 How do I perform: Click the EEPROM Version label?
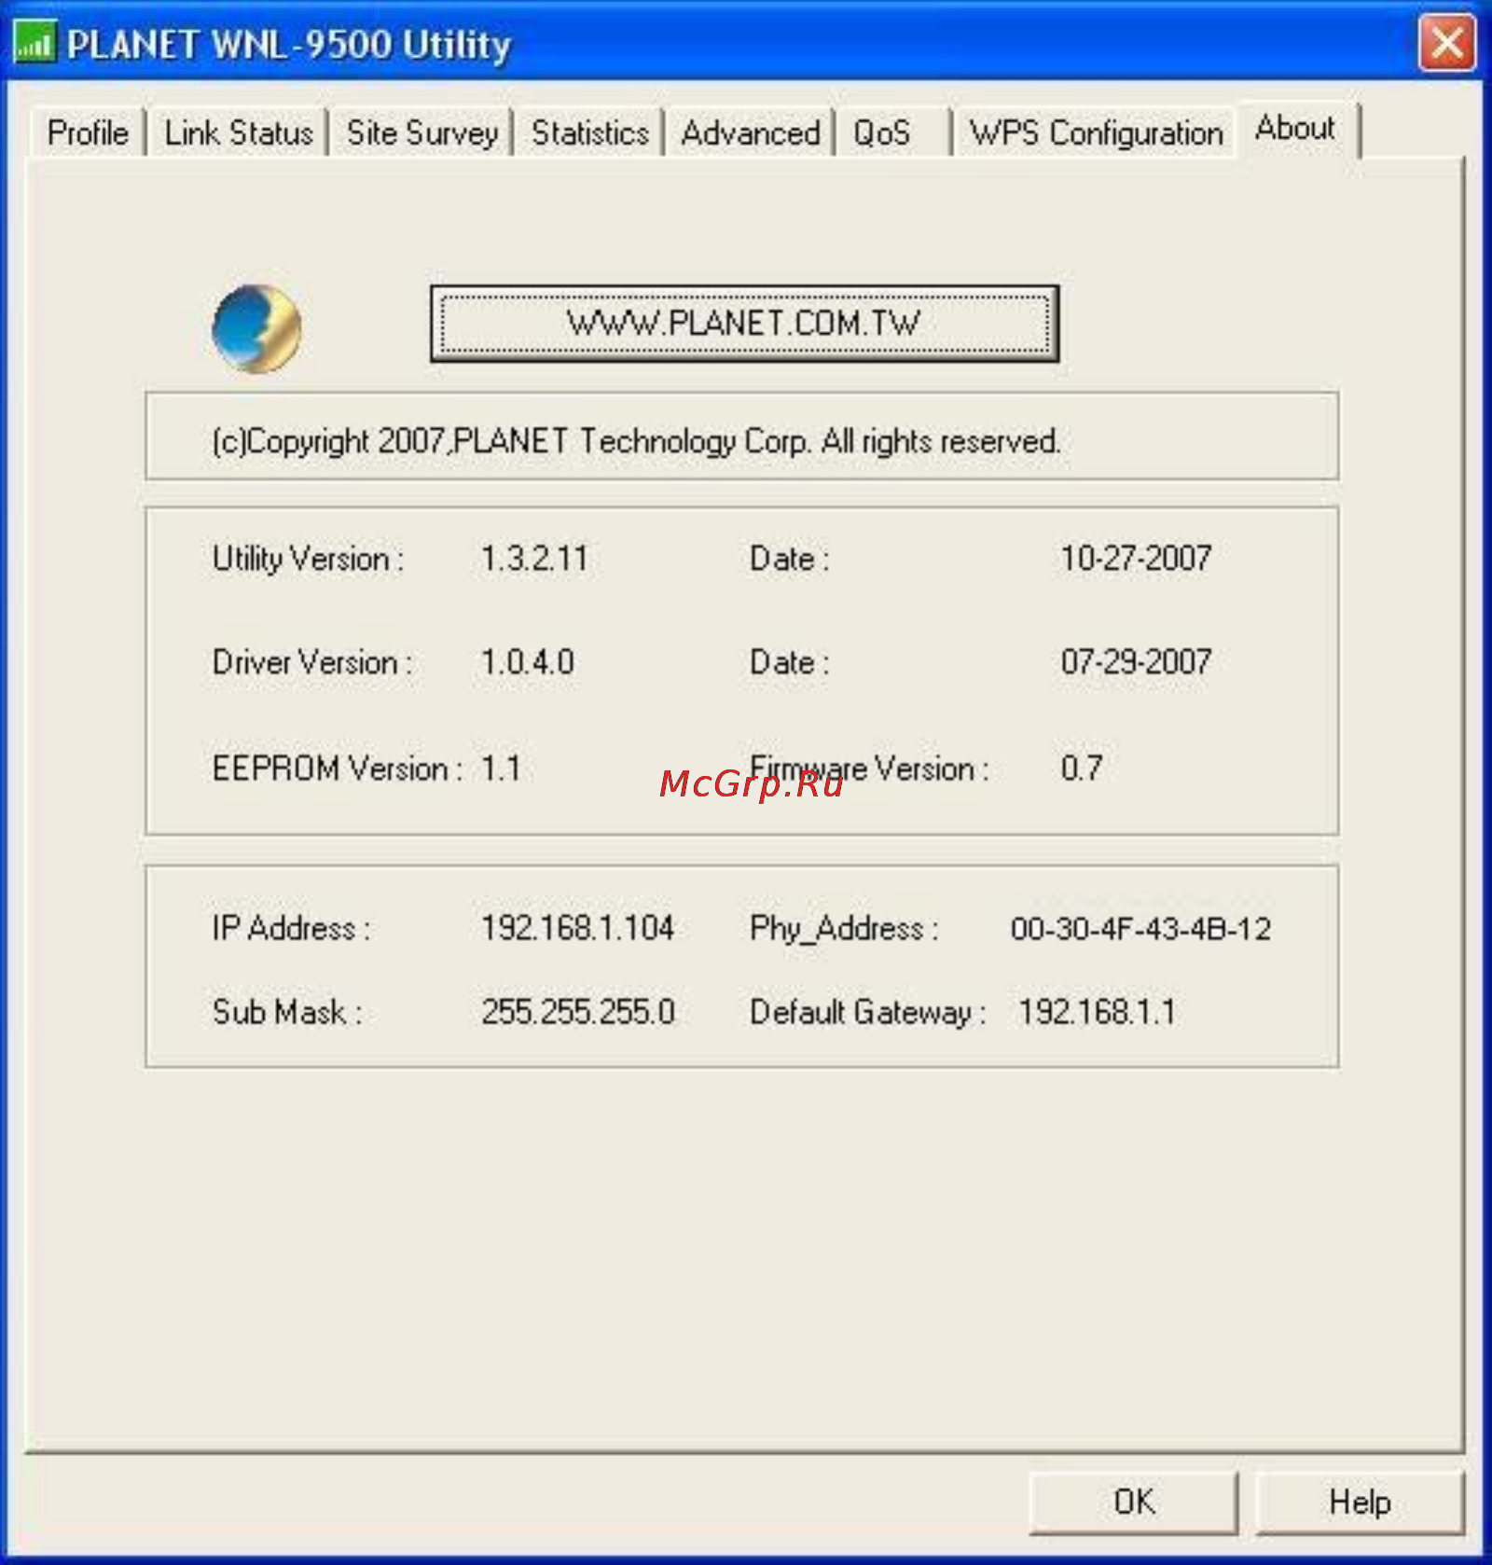click(x=337, y=769)
